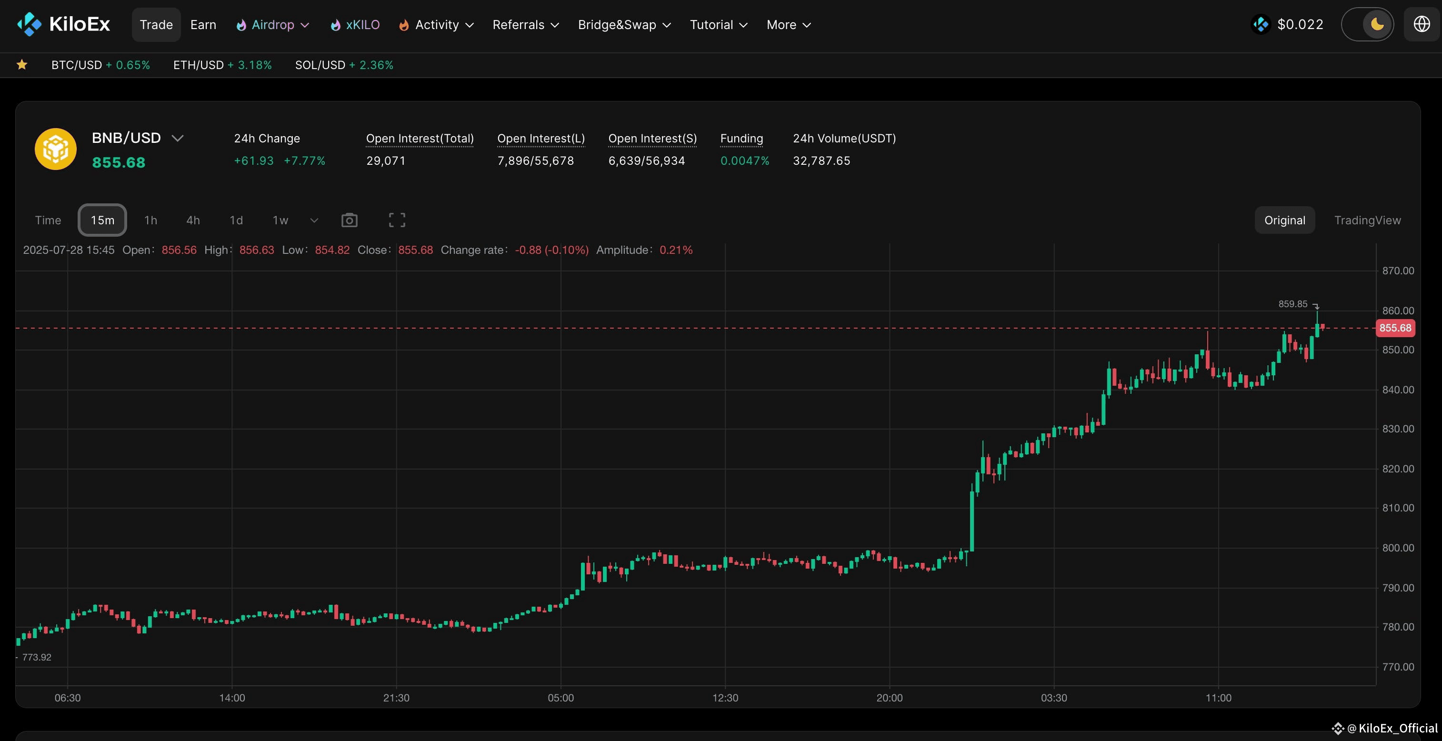This screenshot has width=1442, height=741.
Task: Select the 1h timeframe
Action: (150, 220)
